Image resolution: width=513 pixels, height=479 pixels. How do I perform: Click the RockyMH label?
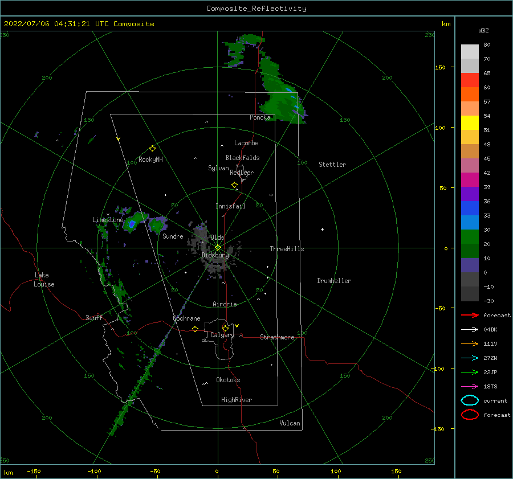150,159
